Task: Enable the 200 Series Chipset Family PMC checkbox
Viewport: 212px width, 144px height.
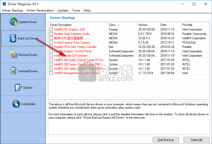Action: [51, 64]
